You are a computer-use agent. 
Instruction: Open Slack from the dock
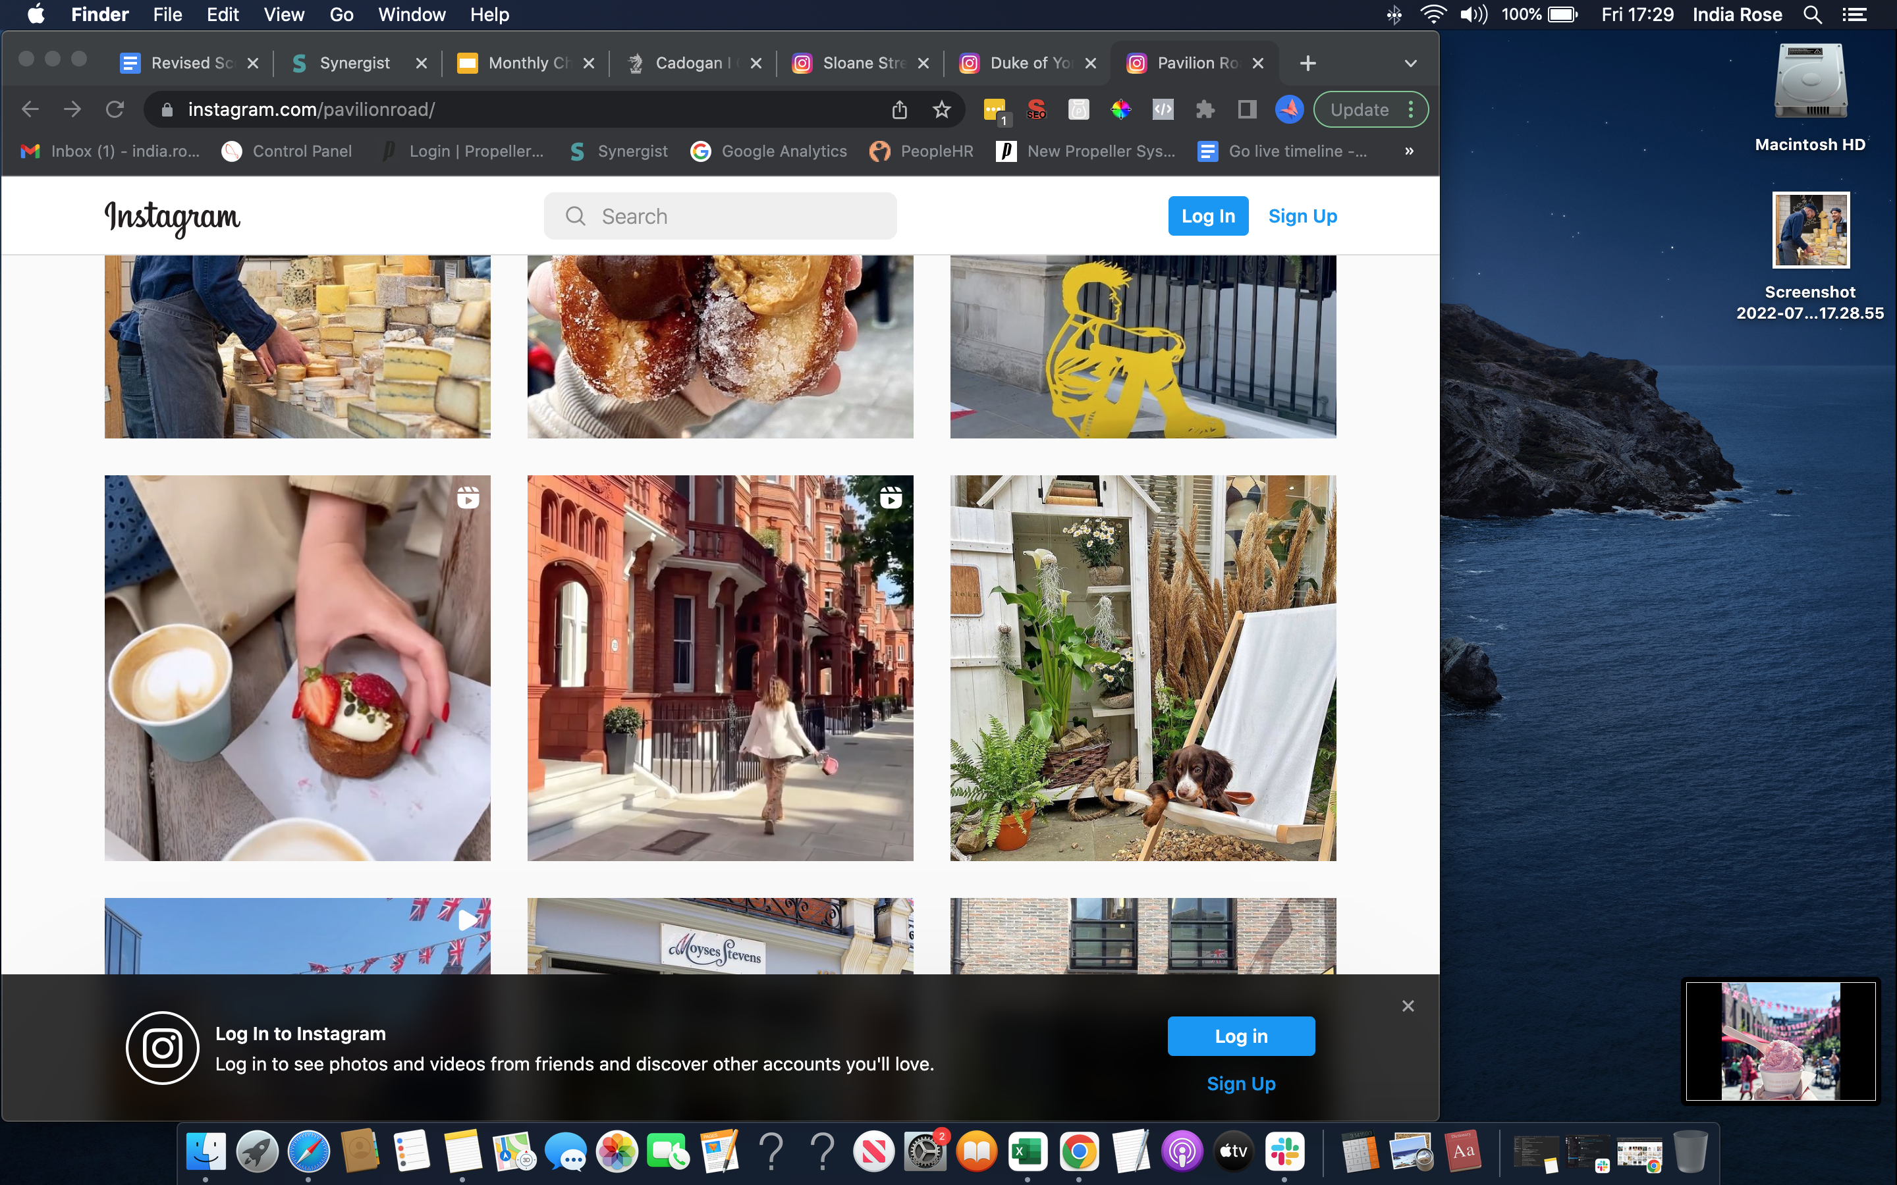(x=1284, y=1151)
